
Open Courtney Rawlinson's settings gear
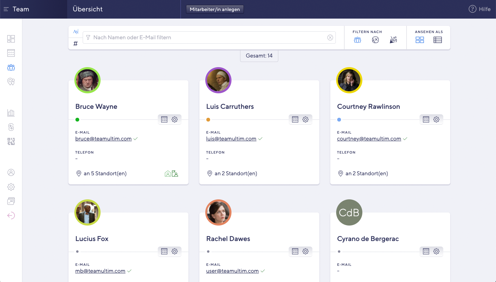(x=436, y=119)
